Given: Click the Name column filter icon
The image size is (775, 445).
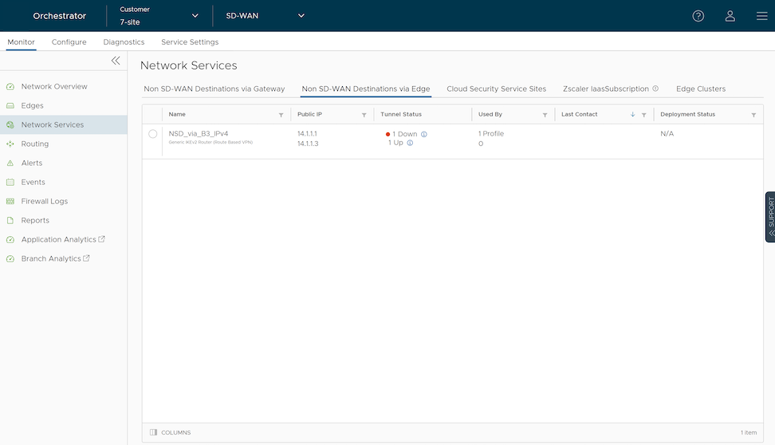Looking at the screenshot, I should (x=281, y=115).
